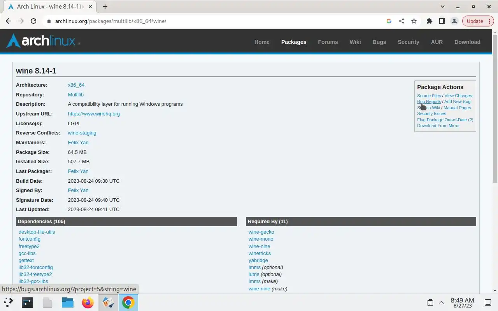The image size is (498, 311).
Task: Click Download From Mirror link
Action: tap(438, 126)
